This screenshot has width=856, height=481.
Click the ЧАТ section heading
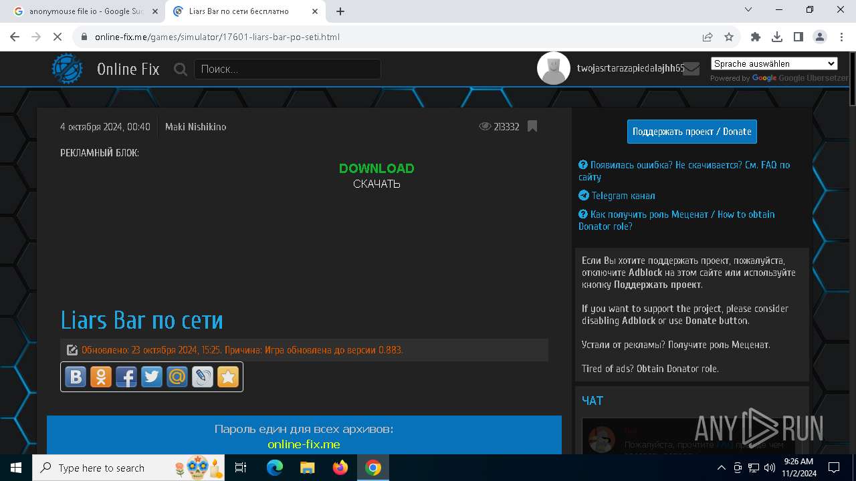(593, 400)
